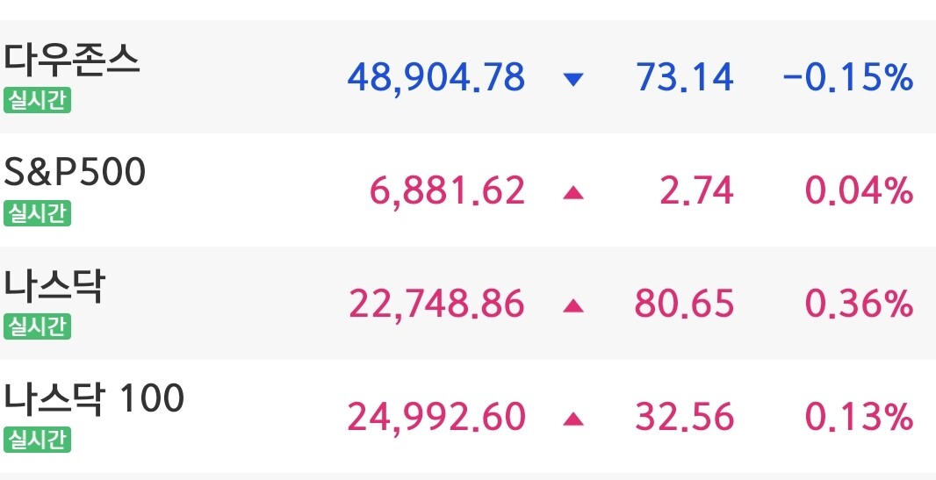Click the green 실시간 badge under S&P500

[37, 213]
